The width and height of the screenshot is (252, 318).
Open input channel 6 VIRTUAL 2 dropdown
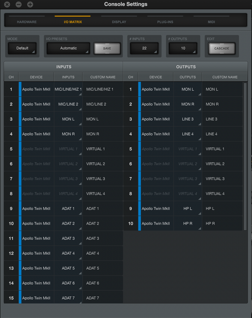pyautogui.click(x=68, y=164)
